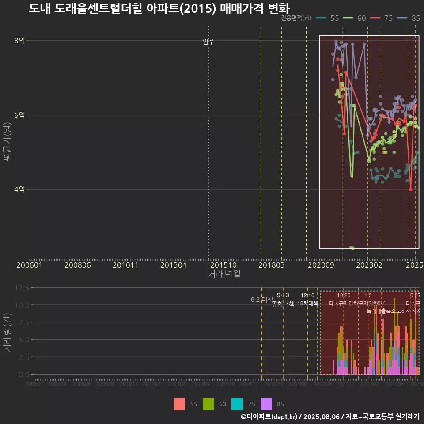Click the '10·26 대출규제강화' policy annotation
The height and width of the screenshot is (424, 424).
344,299
